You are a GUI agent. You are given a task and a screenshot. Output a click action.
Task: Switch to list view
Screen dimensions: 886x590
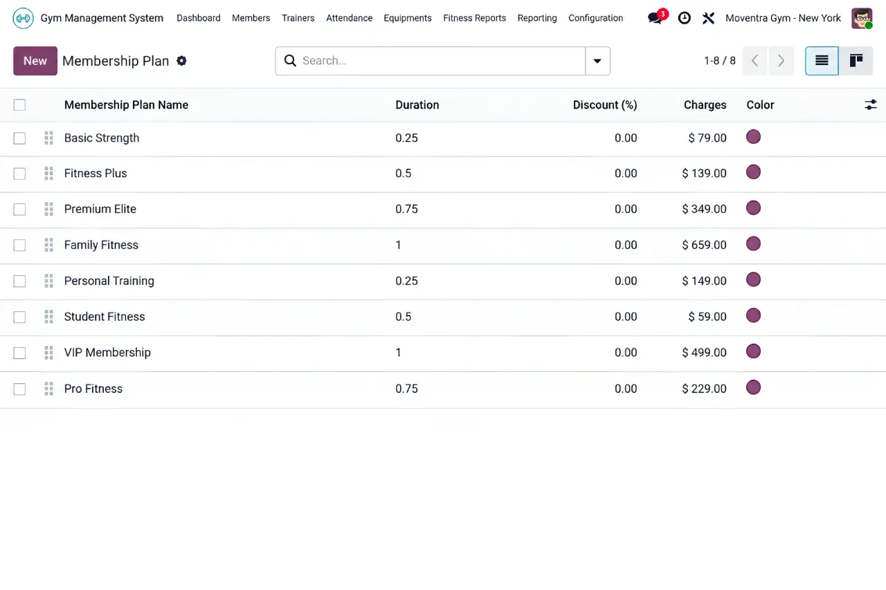(x=822, y=61)
